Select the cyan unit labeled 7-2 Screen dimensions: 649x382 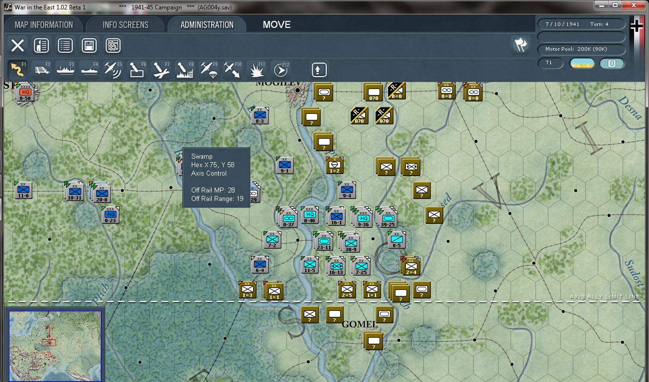coord(272,240)
